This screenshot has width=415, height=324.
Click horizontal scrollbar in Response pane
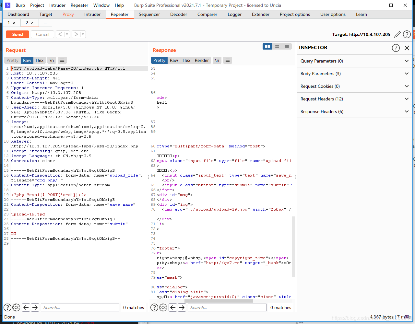point(219,301)
